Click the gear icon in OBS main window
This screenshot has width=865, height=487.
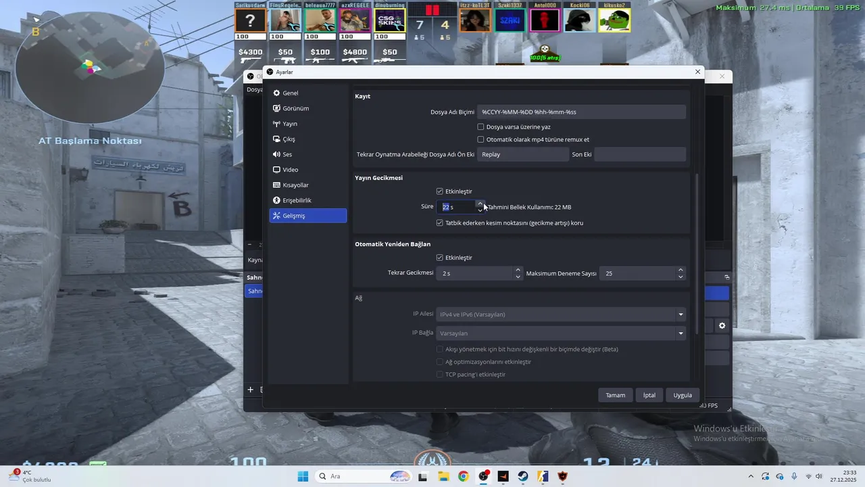pyautogui.click(x=722, y=326)
